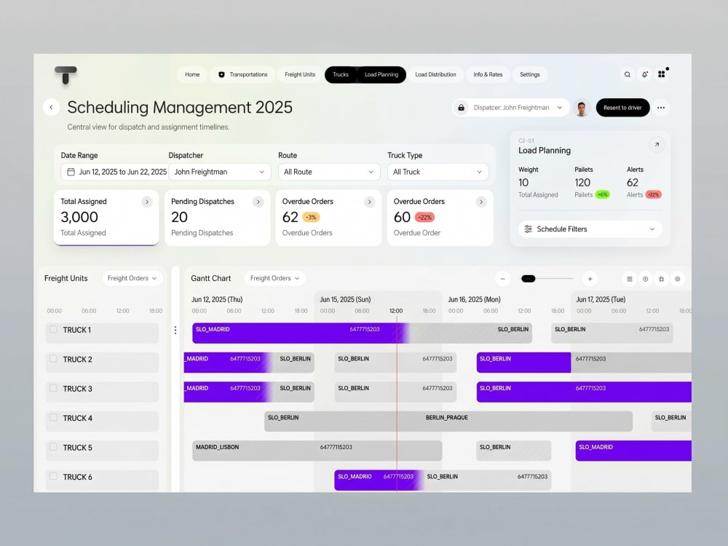Open the Settings tab

(x=530, y=74)
